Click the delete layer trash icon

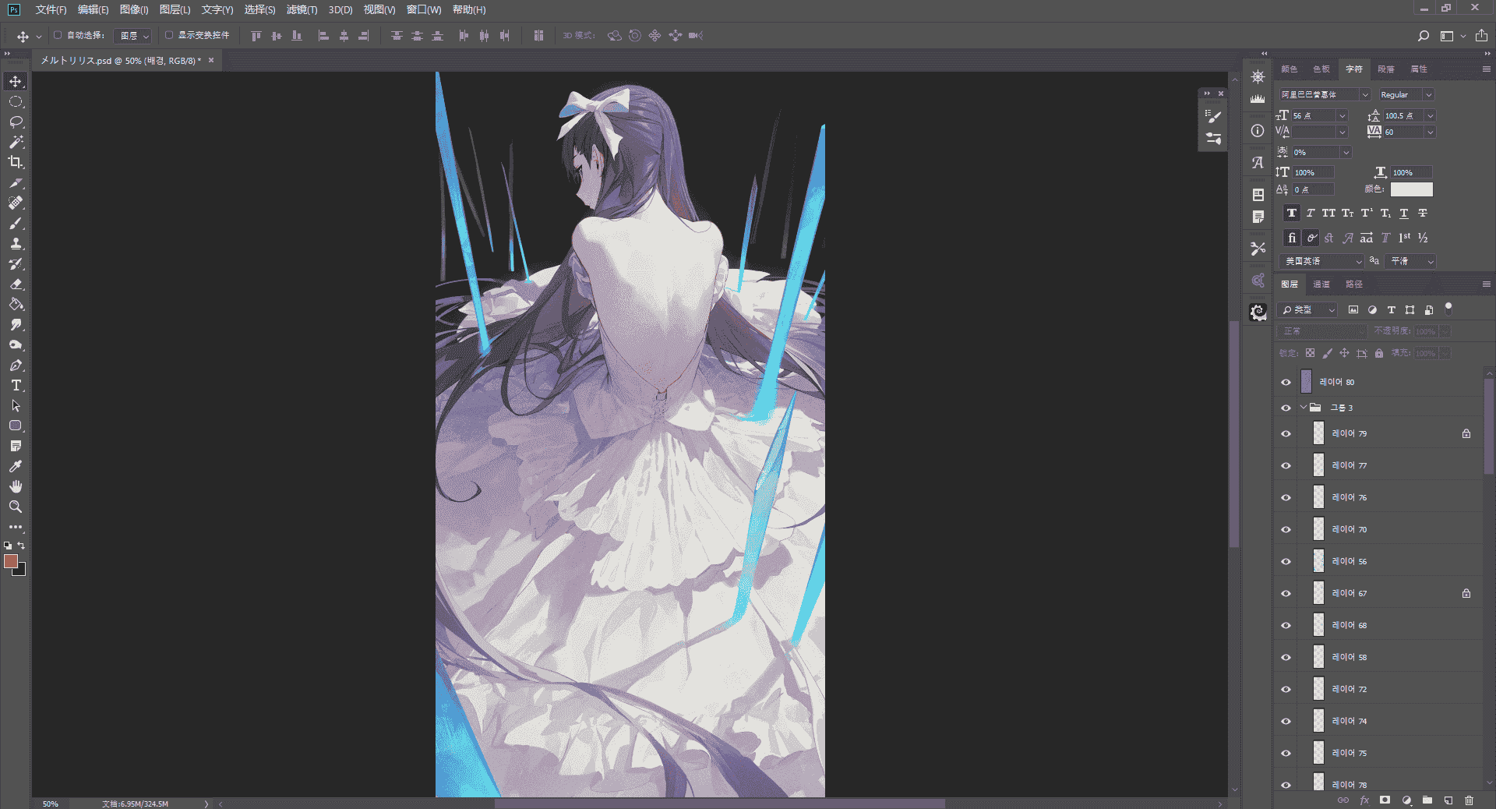tap(1469, 800)
